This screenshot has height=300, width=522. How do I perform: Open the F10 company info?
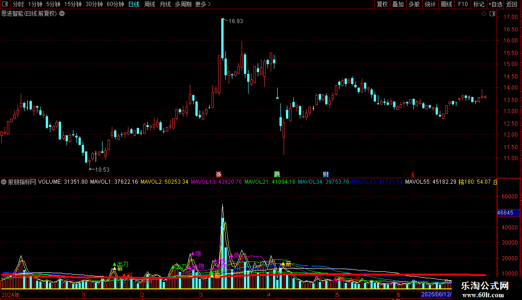pyautogui.click(x=463, y=4)
